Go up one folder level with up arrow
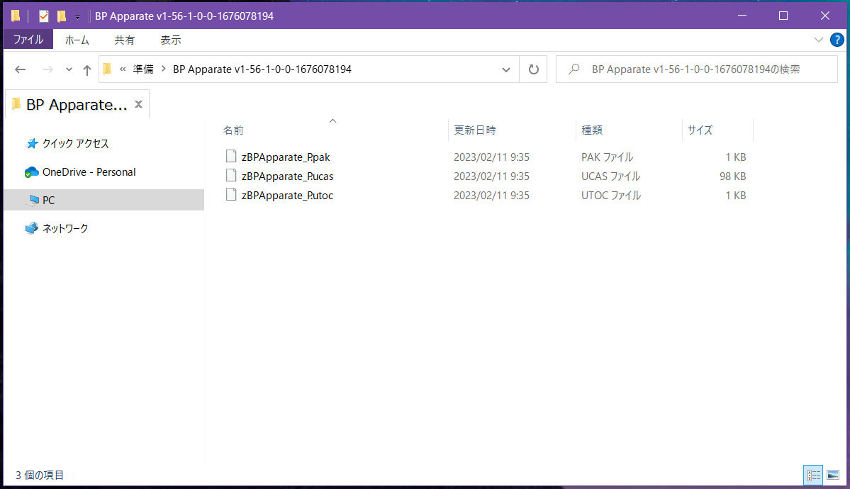This screenshot has width=850, height=489. [x=86, y=69]
